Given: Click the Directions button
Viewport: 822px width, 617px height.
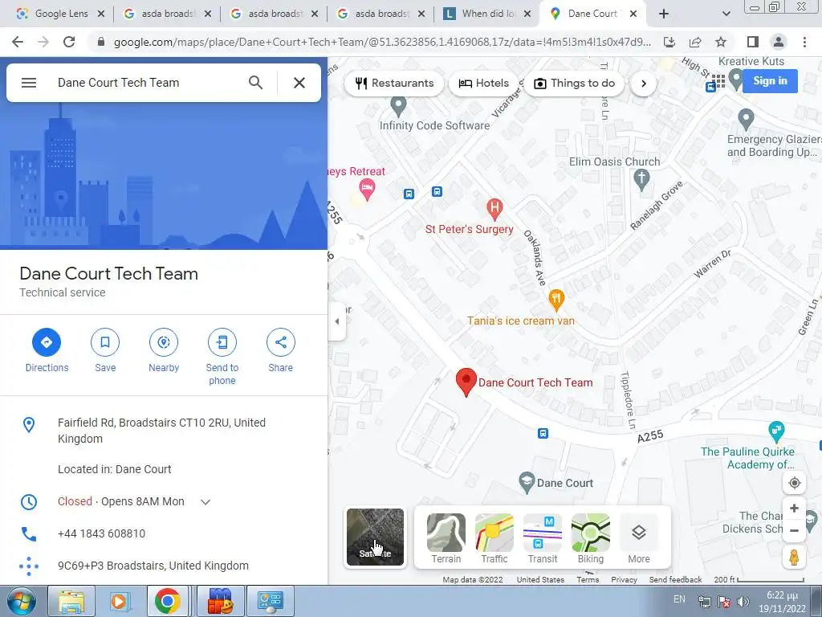Looking at the screenshot, I should coord(47,350).
